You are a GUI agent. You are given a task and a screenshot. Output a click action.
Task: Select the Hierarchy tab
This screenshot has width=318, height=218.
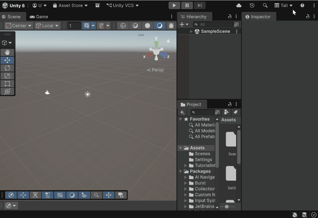tap(194, 17)
